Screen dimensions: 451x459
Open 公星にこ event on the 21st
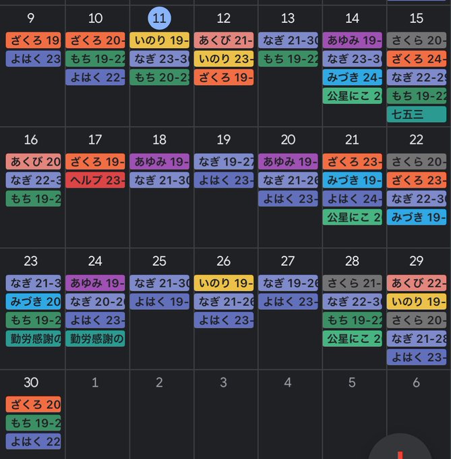(x=353, y=217)
